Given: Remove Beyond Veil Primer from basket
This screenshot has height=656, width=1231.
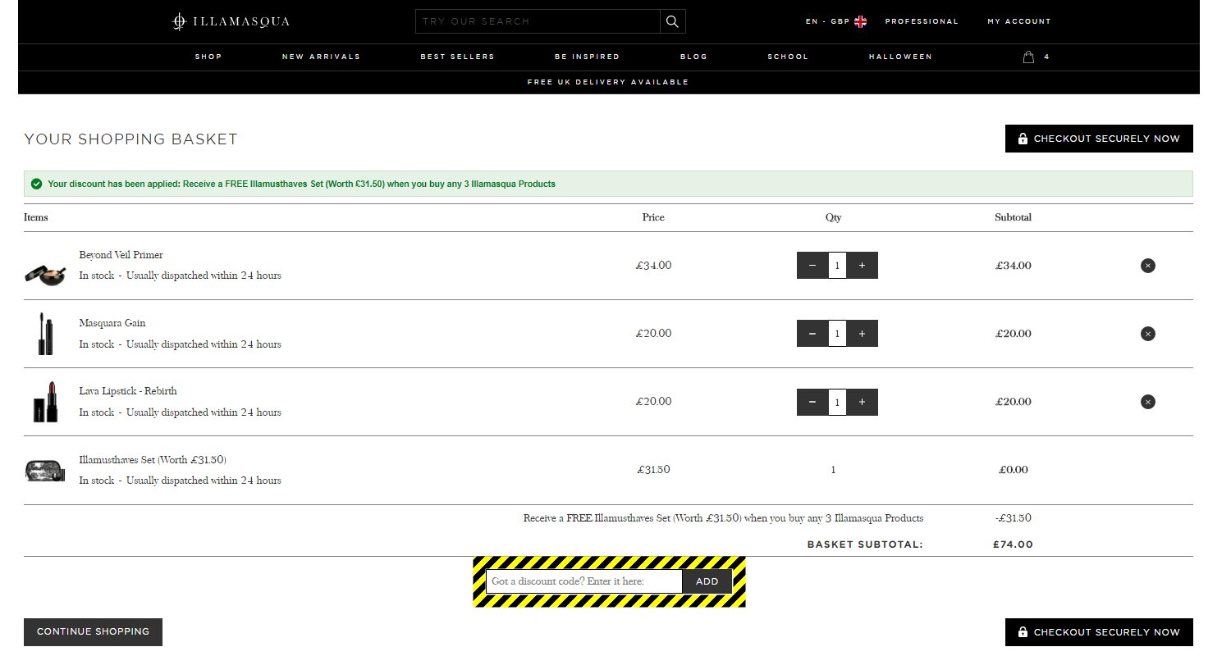Looking at the screenshot, I should (1147, 266).
